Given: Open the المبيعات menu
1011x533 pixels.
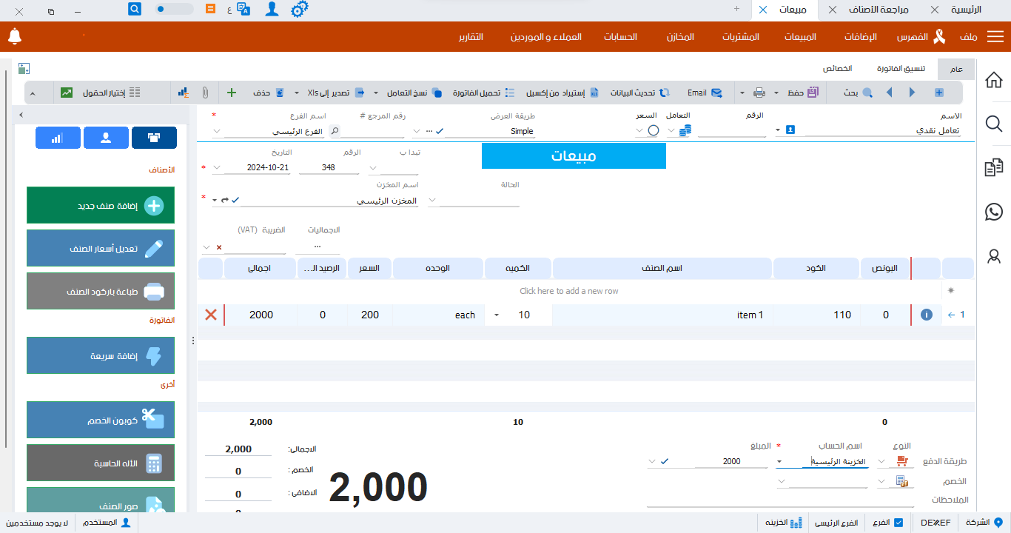Looking at the screenshot, I should click(x=800, y=37).
